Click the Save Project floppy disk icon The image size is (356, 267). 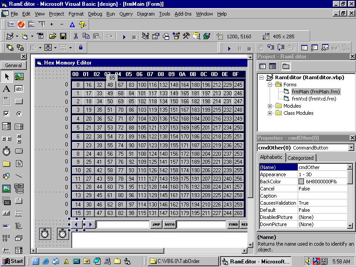coord(63,36)
